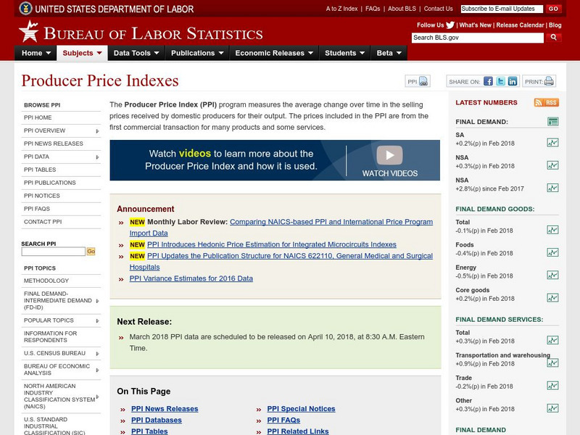Open Final Demand table icon
Image resolution: width=580 pixels, height=435 pixels.
552,121
